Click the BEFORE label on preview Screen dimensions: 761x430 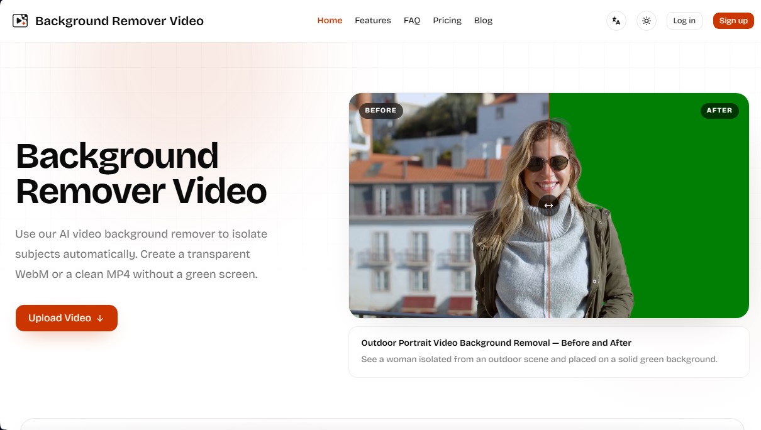click(x=381, y=111)
